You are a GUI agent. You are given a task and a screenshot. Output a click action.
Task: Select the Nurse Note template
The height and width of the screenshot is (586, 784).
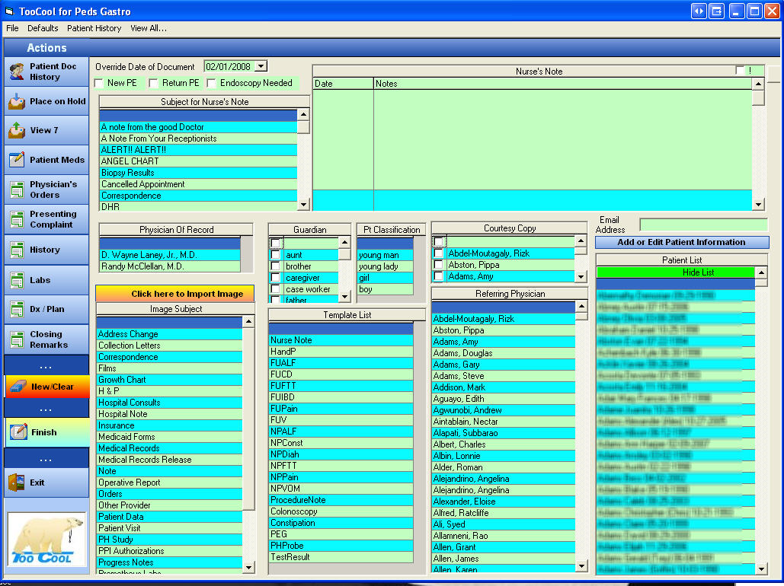(341, 340)
